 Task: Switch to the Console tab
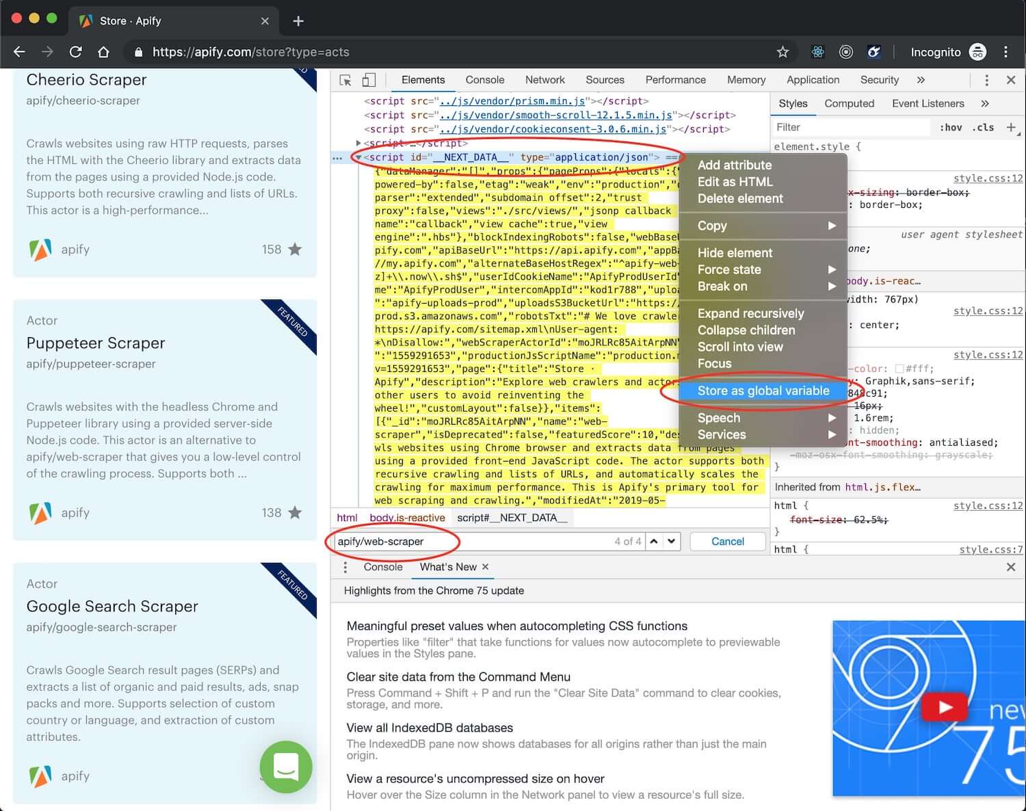[x=485, y=80]
